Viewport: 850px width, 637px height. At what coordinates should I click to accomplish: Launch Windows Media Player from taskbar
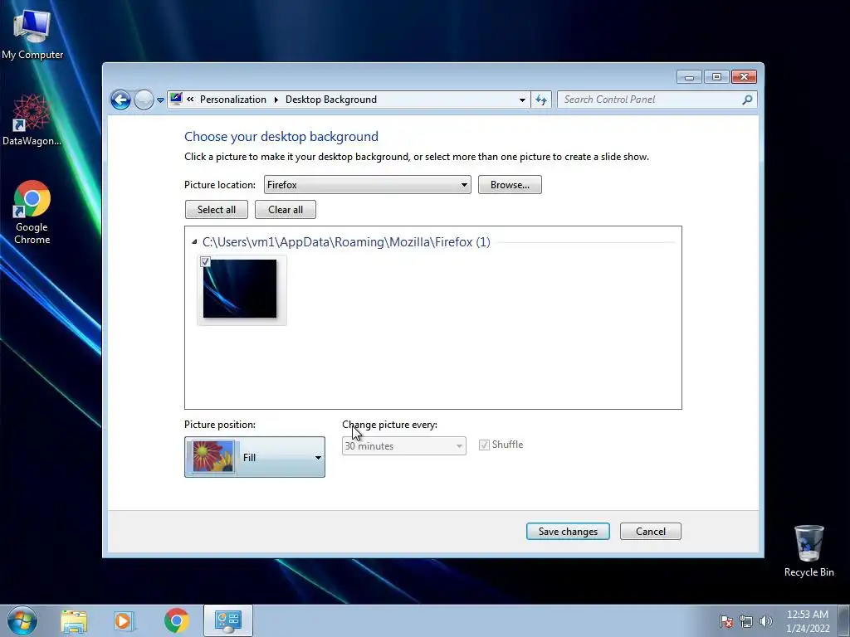pyautogui.click(x=123, y=621)
